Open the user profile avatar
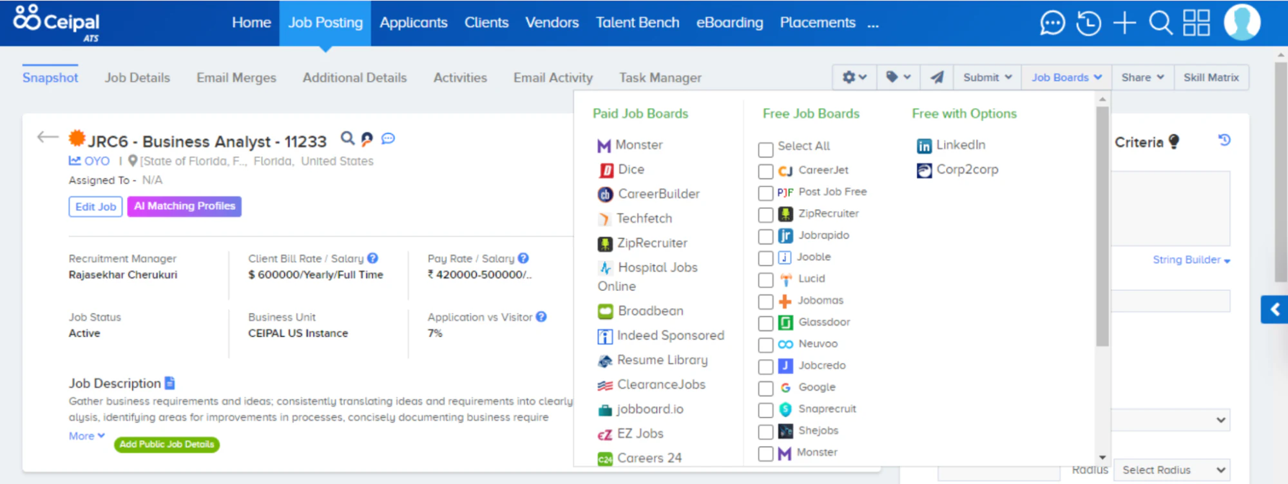The image size is (1288, 484). point(1242,23)
